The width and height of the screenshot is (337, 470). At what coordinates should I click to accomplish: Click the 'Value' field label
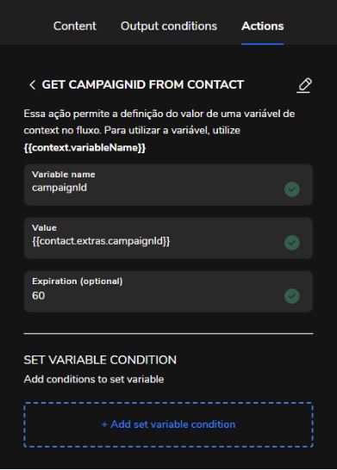click(x=44, y=228)
